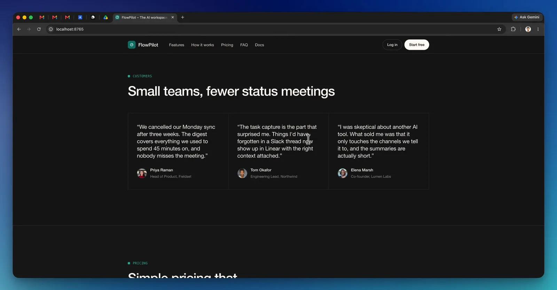Open the Docs nav link
Image resolution: width=557 pixels, height=290 pixels.
point(259,45)
